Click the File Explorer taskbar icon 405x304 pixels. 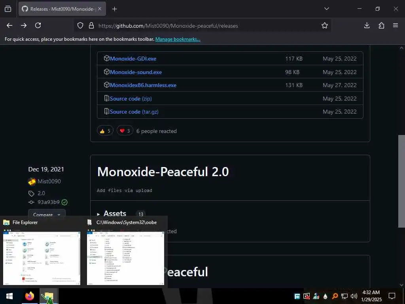(49, 296)
